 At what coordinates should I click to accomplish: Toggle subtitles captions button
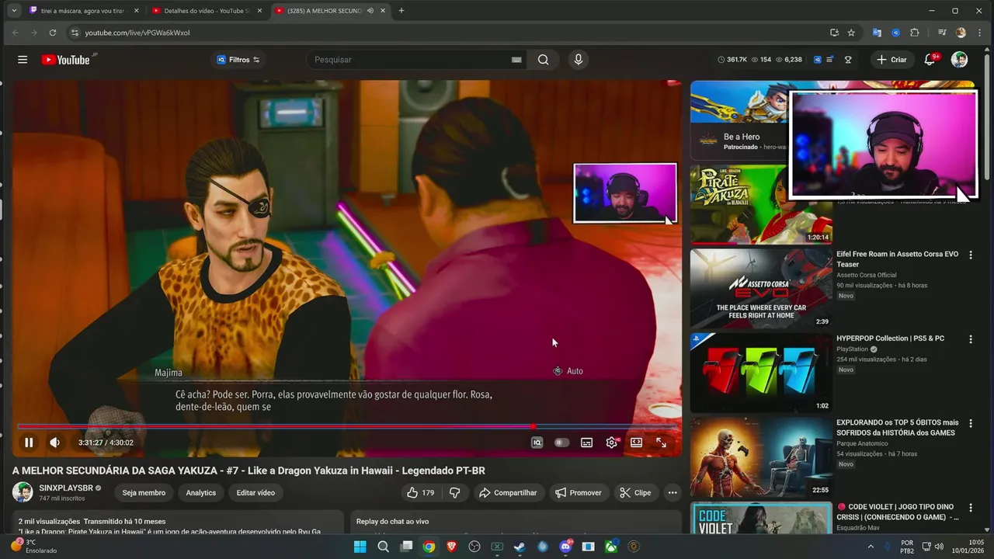coord(587,443)
